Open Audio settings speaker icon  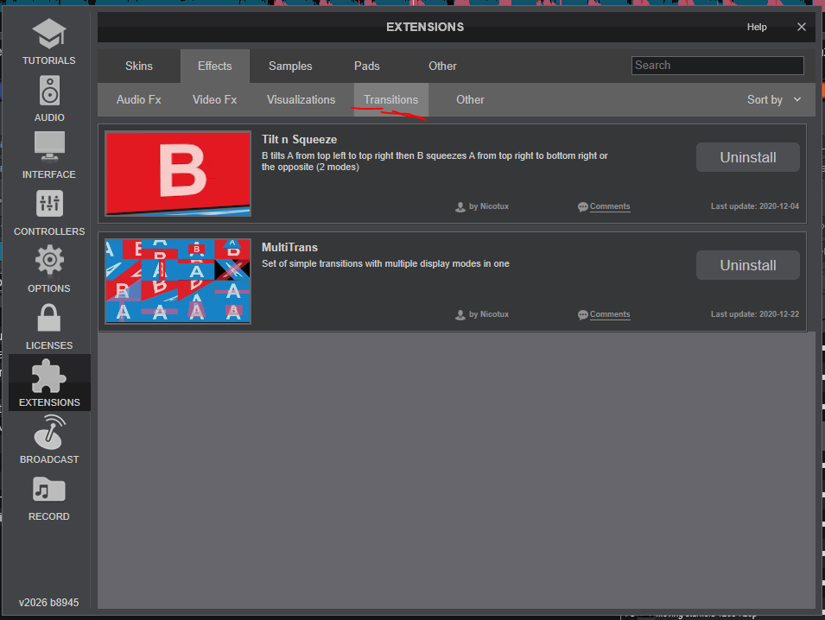pos(49,91)
